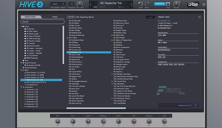This screenshot has width=222, height=128.
Task: Adjust the Output volume knob
Action: click(x=176, y=4)
